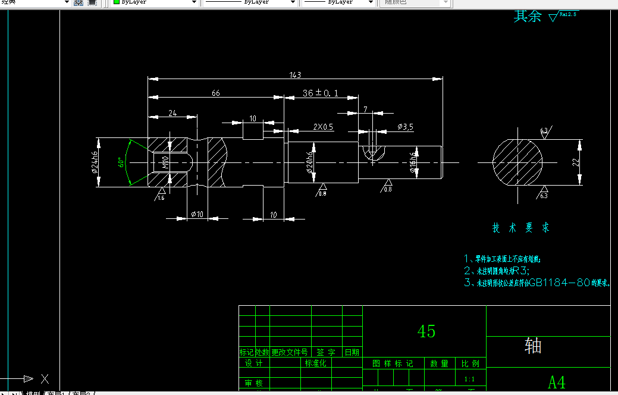Viewport: 618px width, 395px height.
Task: Select the 日期 label in title block
Action: (352, 352)
